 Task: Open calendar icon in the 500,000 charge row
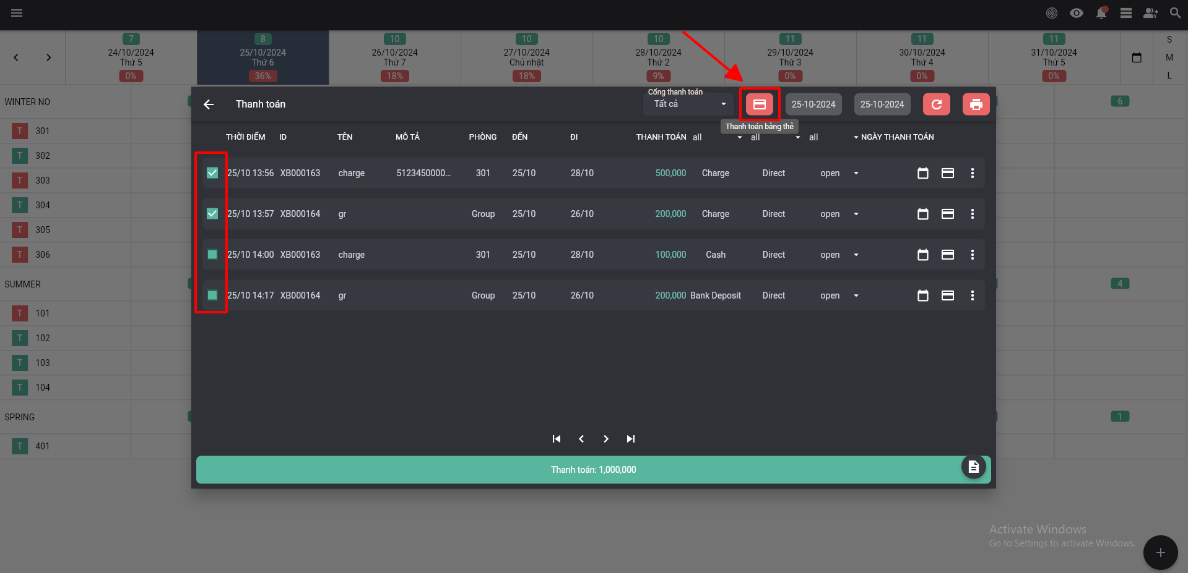[x=923, y=173]
